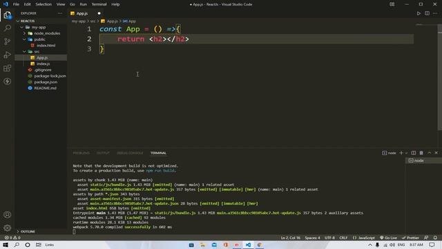Open the Run and Debug view

pos(8,55)
